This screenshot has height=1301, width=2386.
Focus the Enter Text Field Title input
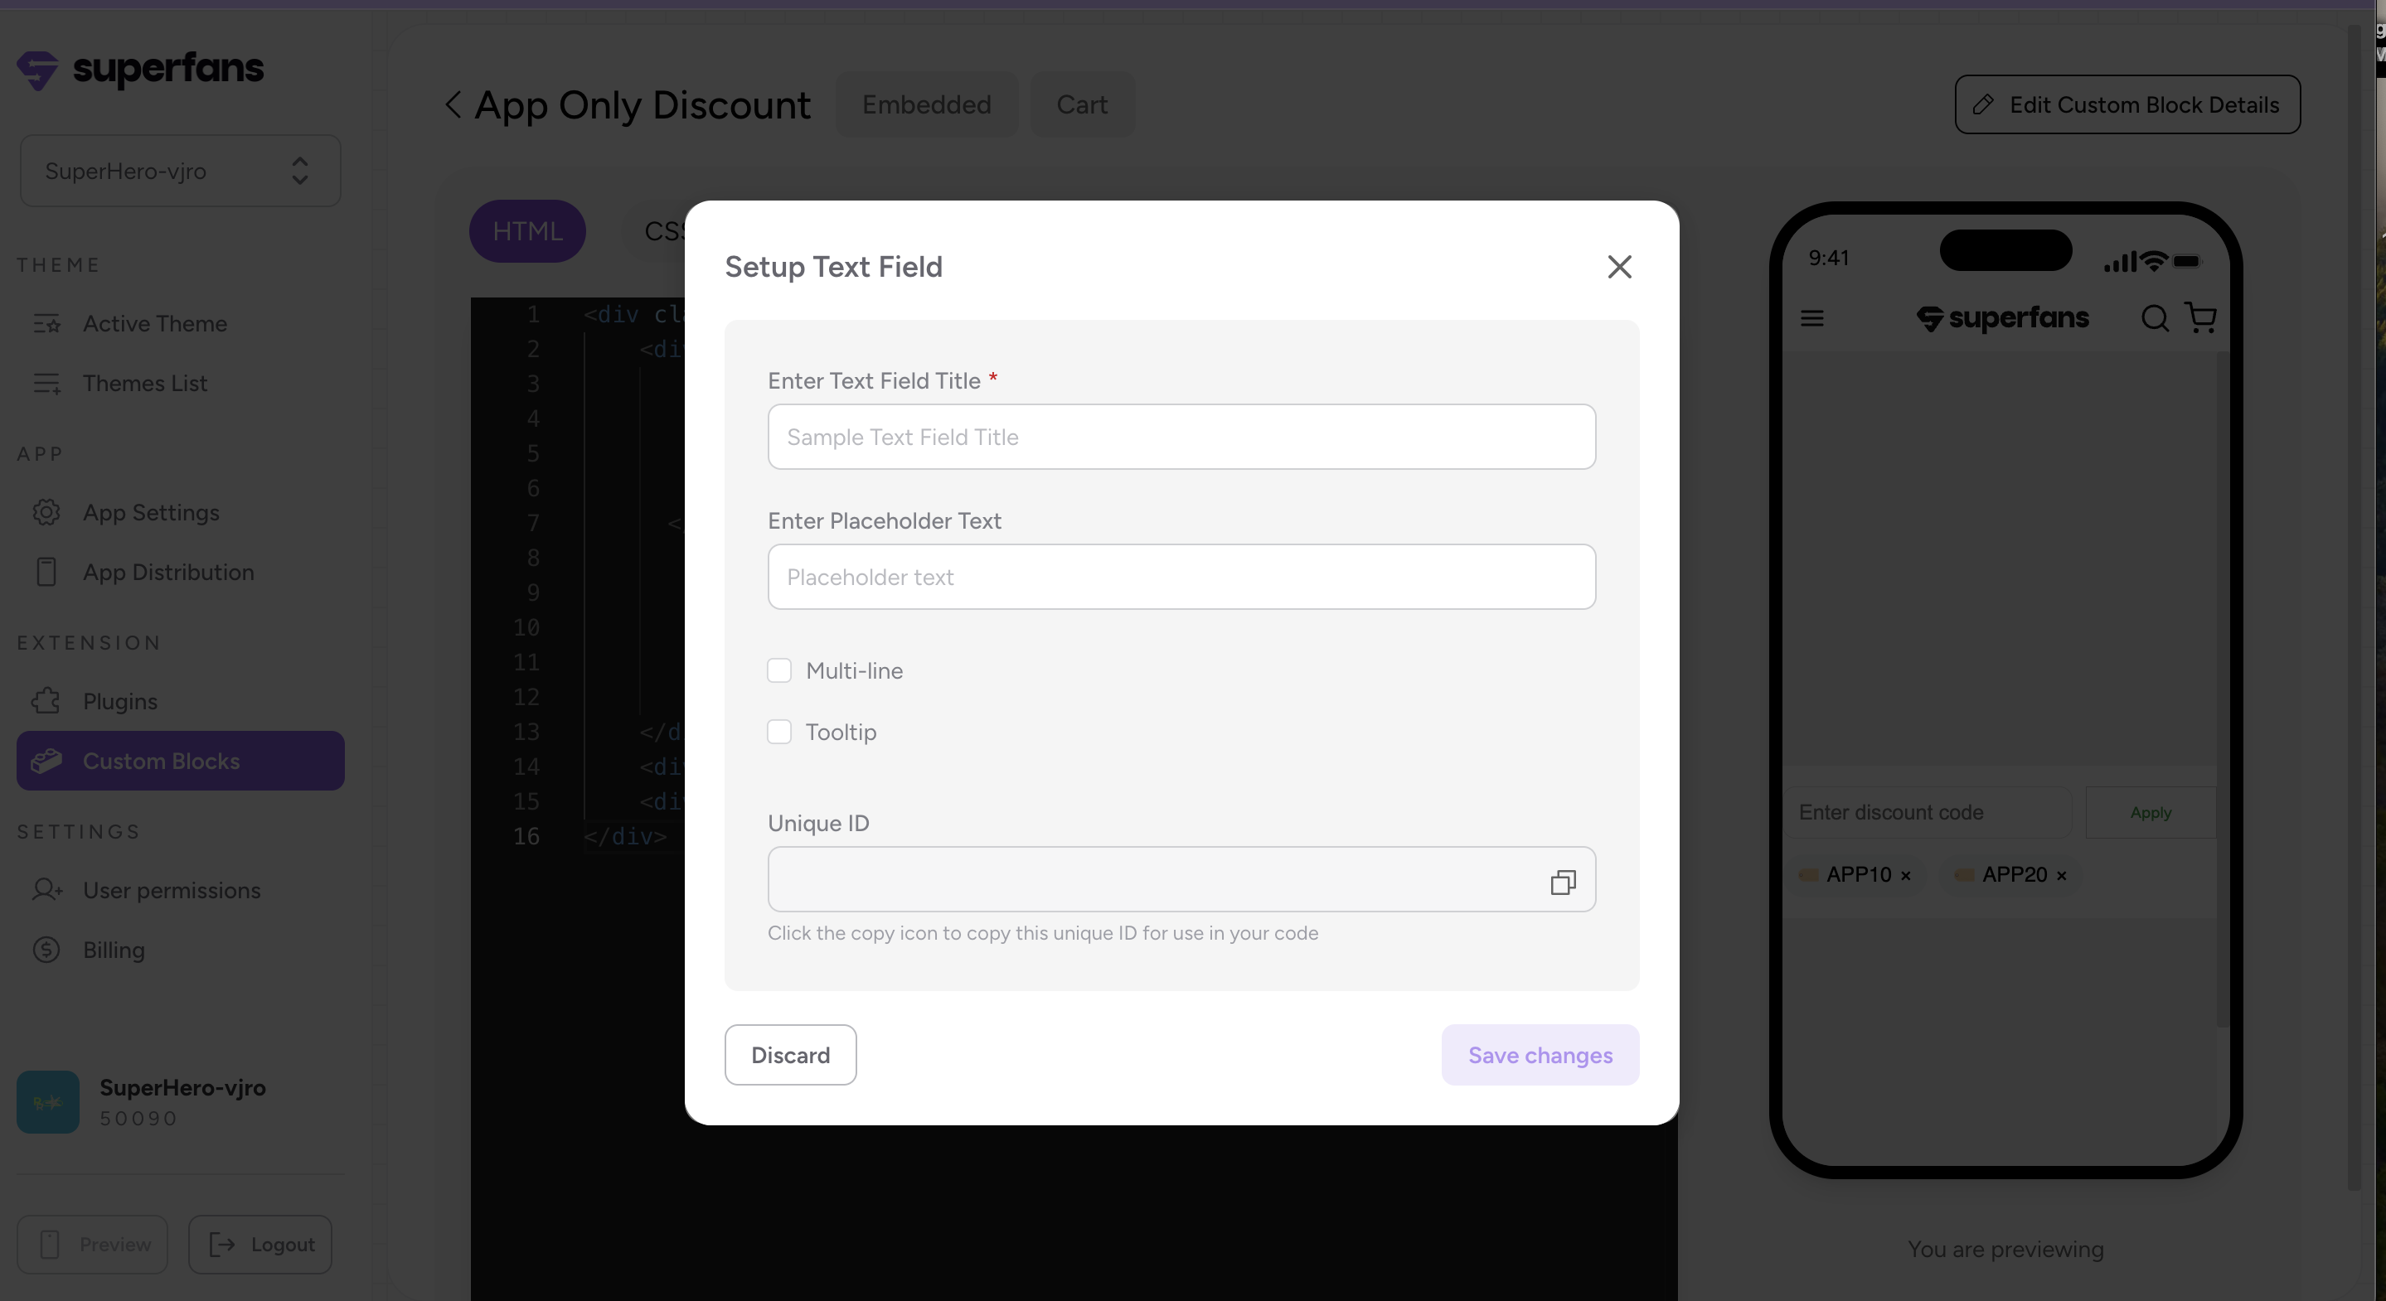coord(1181,437)
